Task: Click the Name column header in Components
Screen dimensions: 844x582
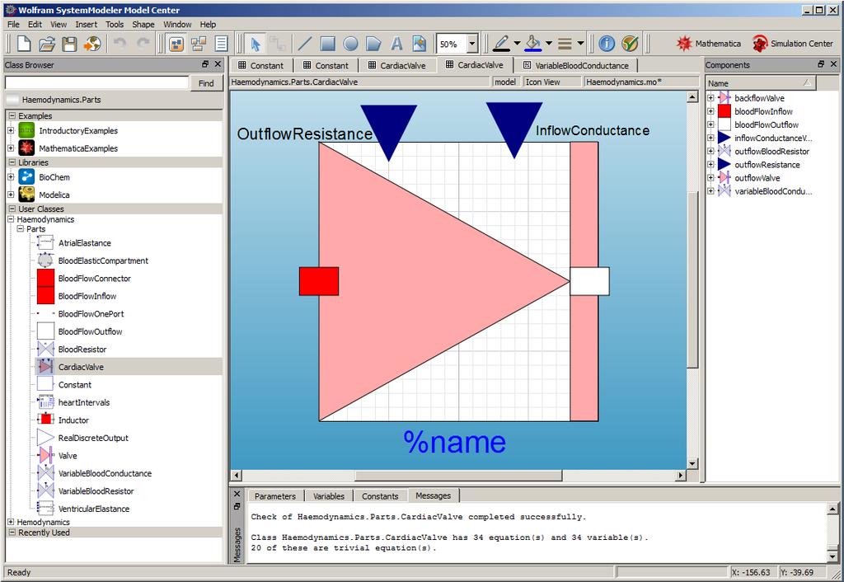Action: click(x=761, y=83)
